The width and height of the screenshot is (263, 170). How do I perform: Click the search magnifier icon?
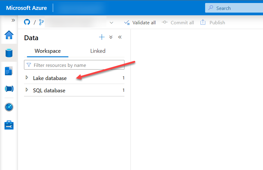click(211, 8)
